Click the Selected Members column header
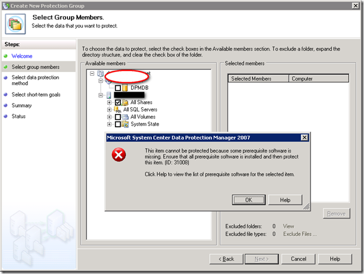Screen dimensions: 364x274 point(259,79)
